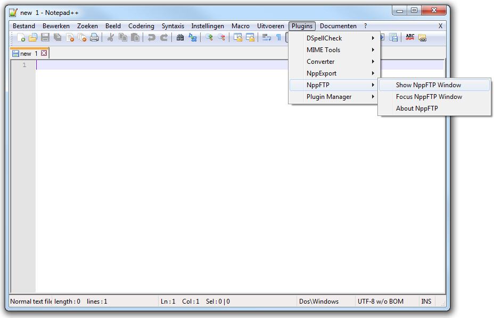Undo the last action via toolbar

pos(151,37)
